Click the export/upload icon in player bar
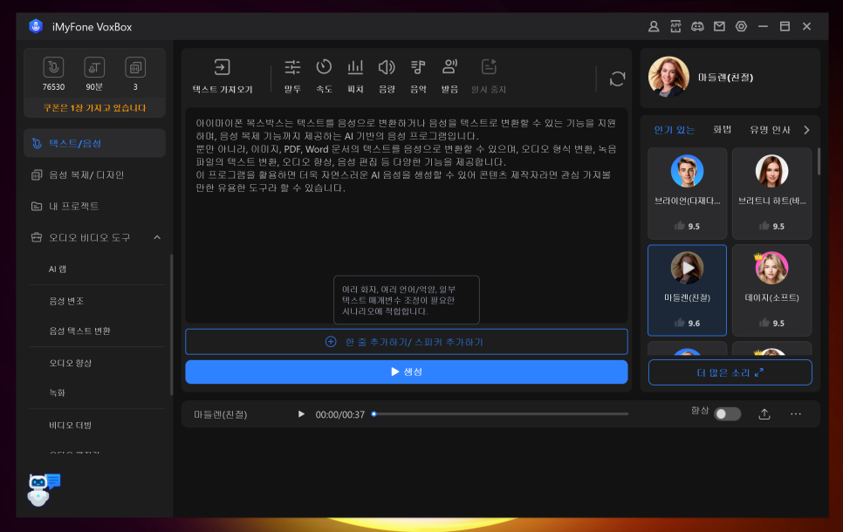Image resolution: width=843 pixels, height=532 pixels. (x=764, y=413)
